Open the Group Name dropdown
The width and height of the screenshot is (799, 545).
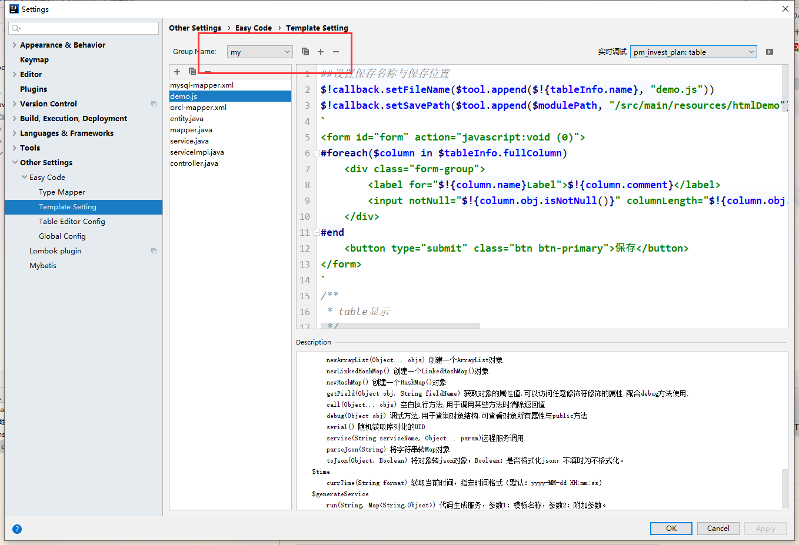click(260, 52)
